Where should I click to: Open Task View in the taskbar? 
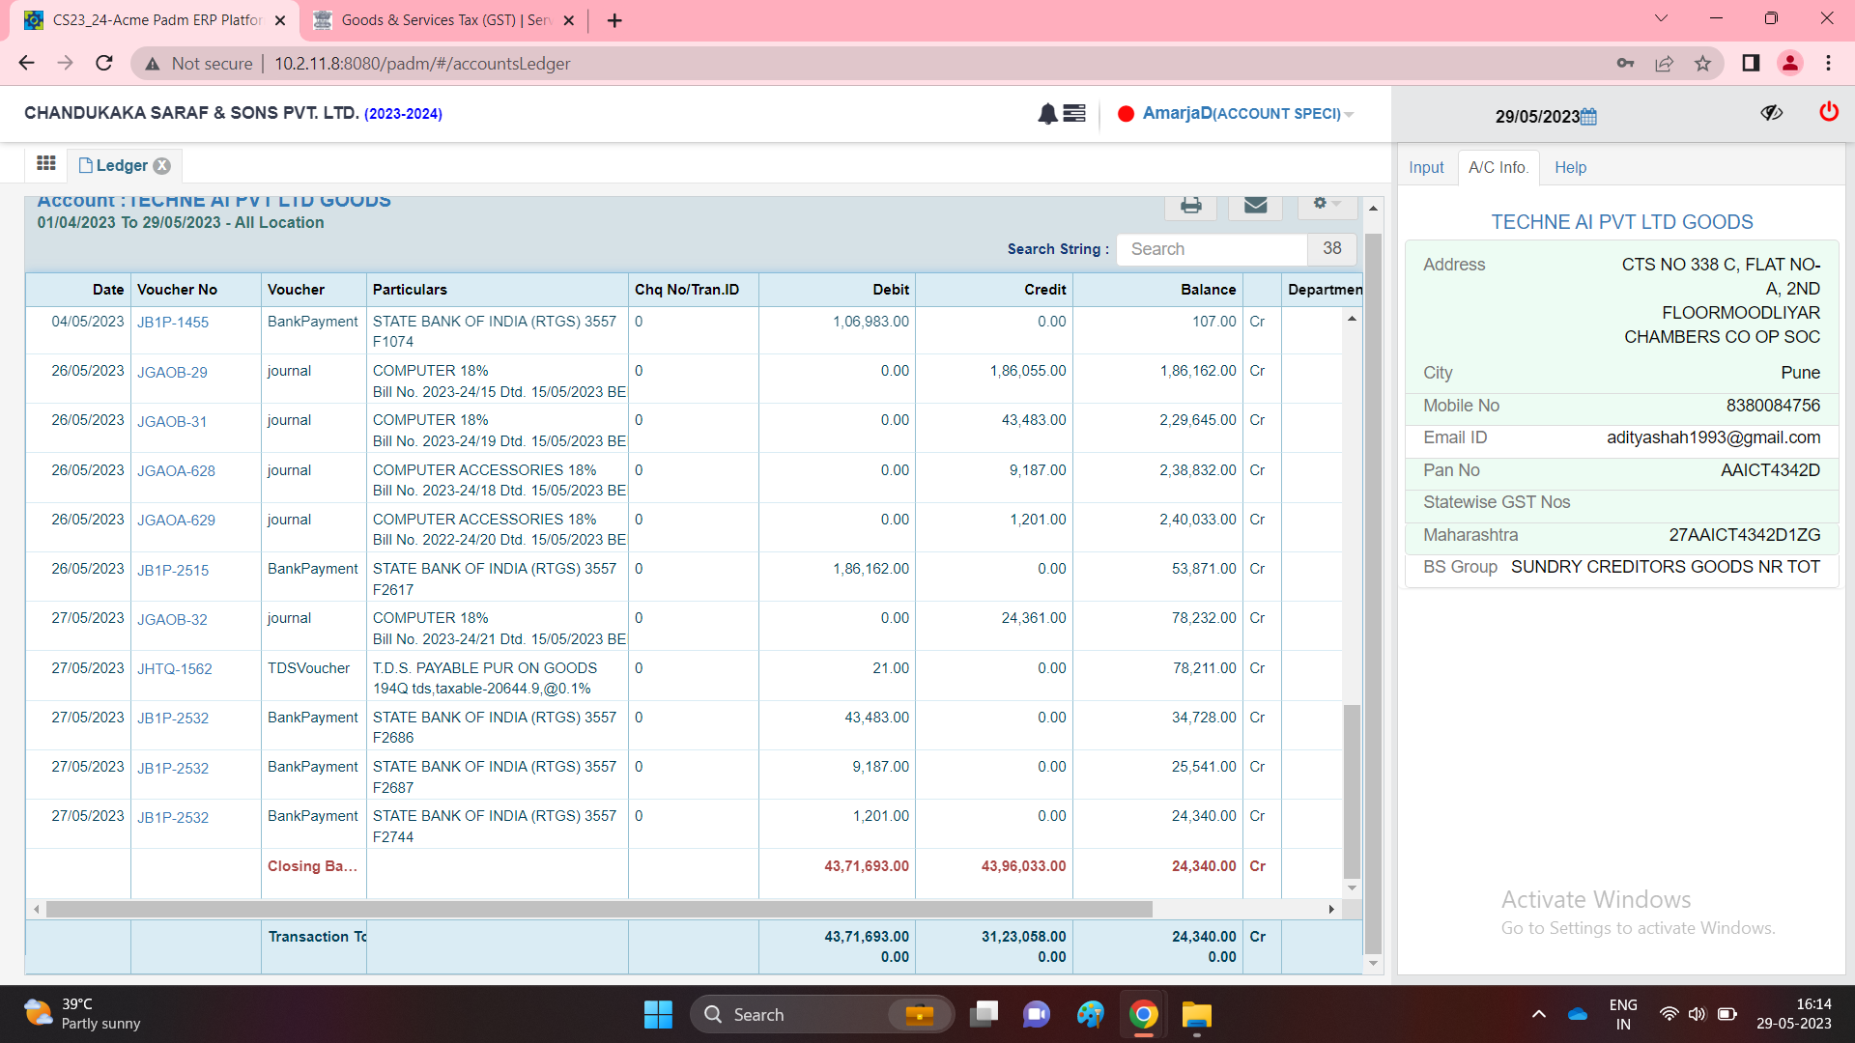click(984, 1014)
